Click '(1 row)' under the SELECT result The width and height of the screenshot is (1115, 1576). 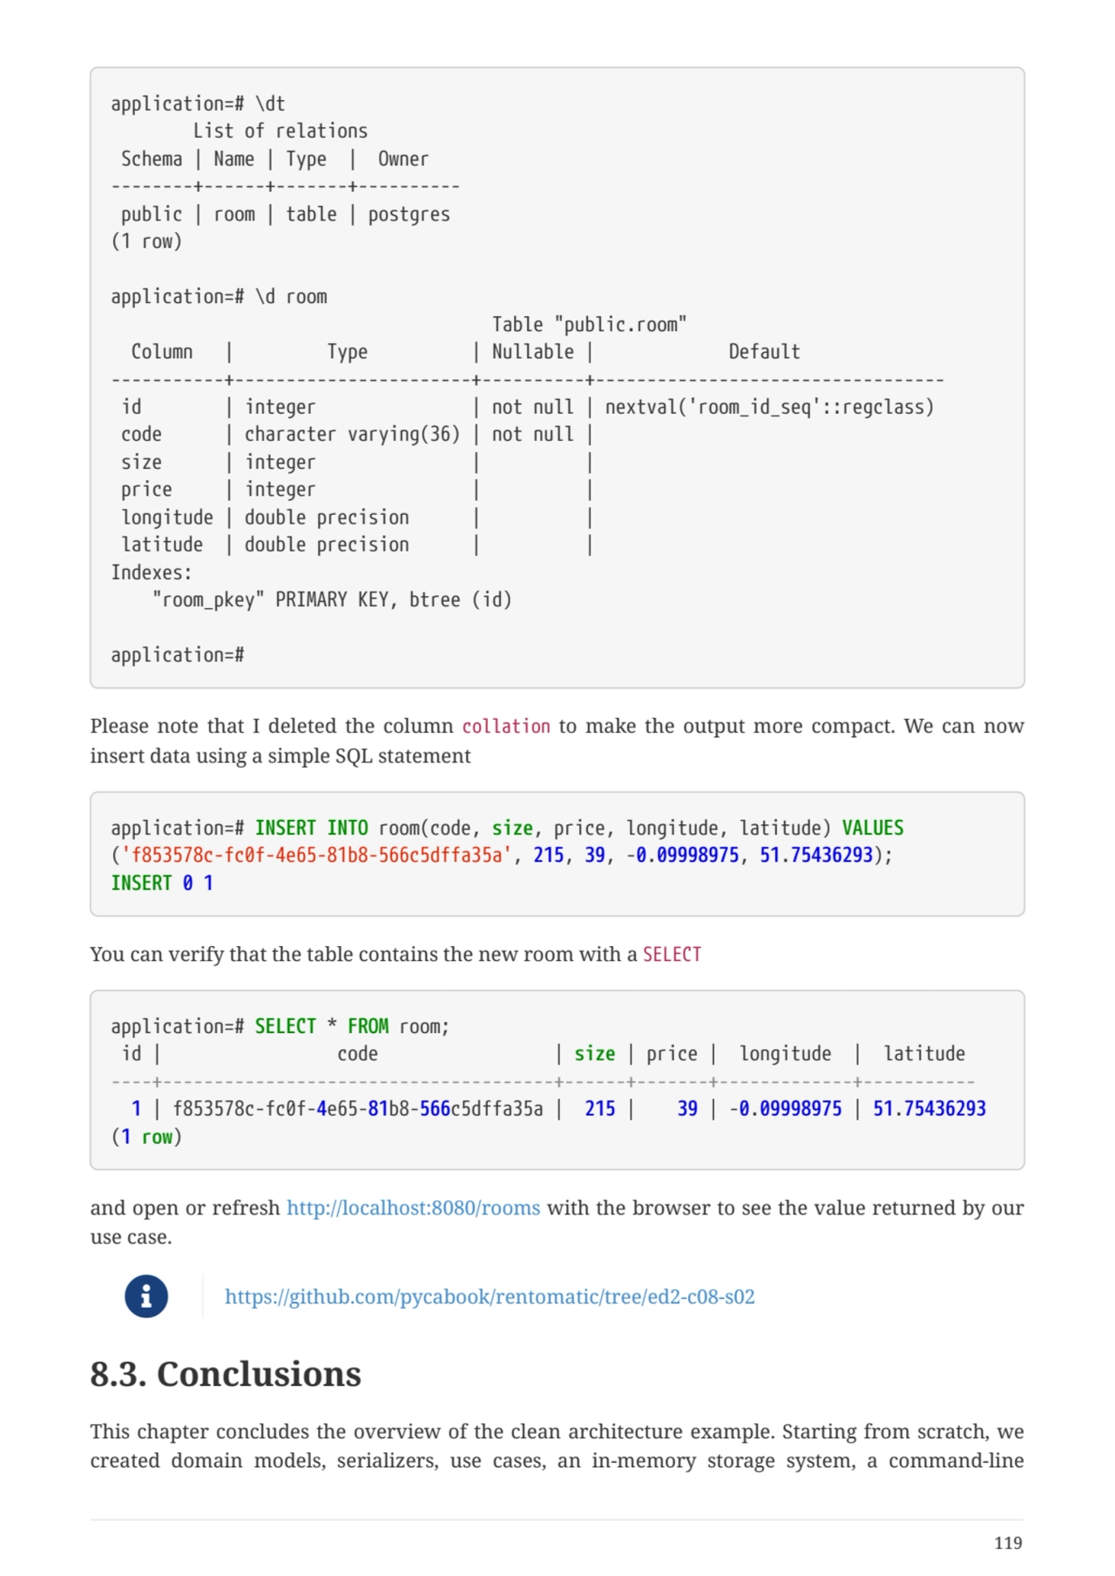pos(146,1137)
